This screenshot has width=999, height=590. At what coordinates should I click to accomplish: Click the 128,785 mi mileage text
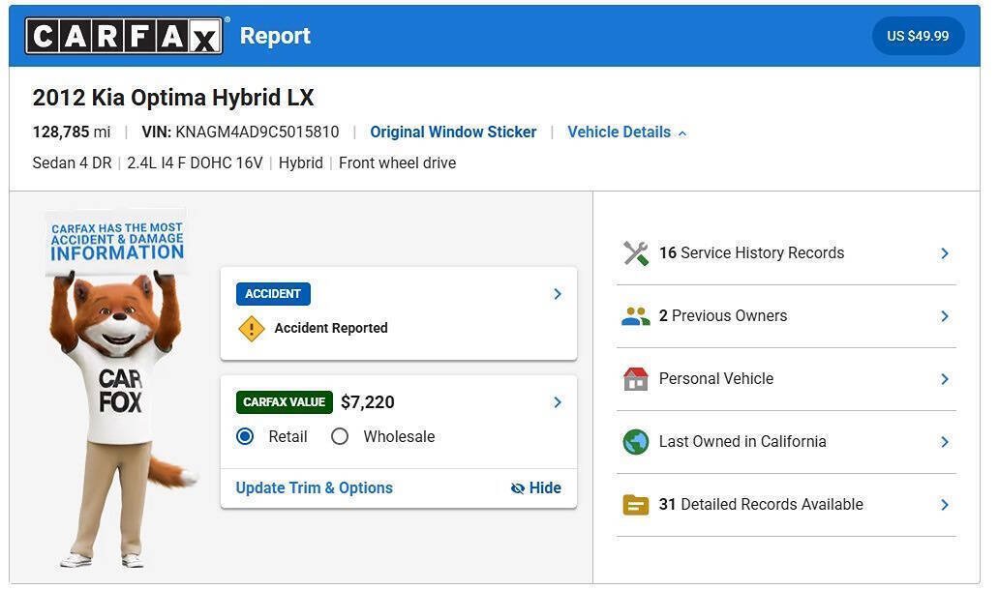(72, 132)
